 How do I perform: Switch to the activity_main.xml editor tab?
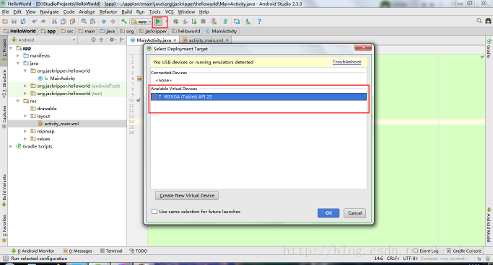coord(206,40)
